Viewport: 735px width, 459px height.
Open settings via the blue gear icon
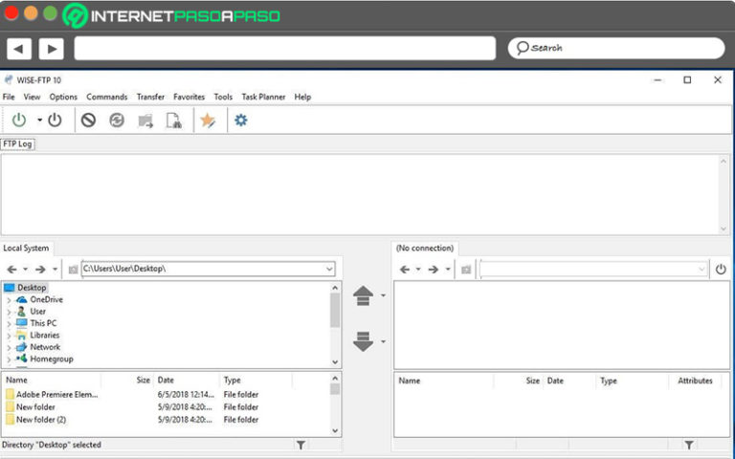tap(240, 120)
